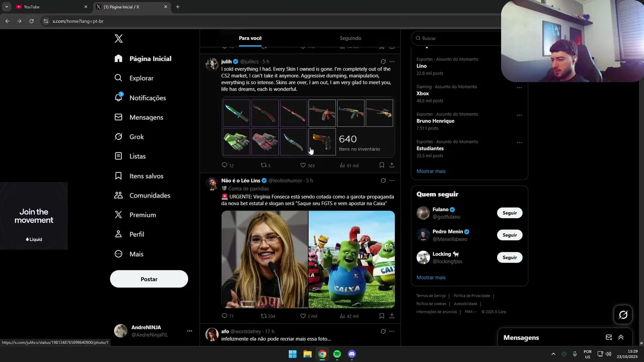The width and height of the screenshot is (644, 362).
Task: Open File Explorer from the taskbar
Action: coord(307,354)
